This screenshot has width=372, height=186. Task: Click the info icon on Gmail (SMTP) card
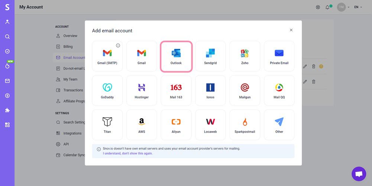(118, 46)
